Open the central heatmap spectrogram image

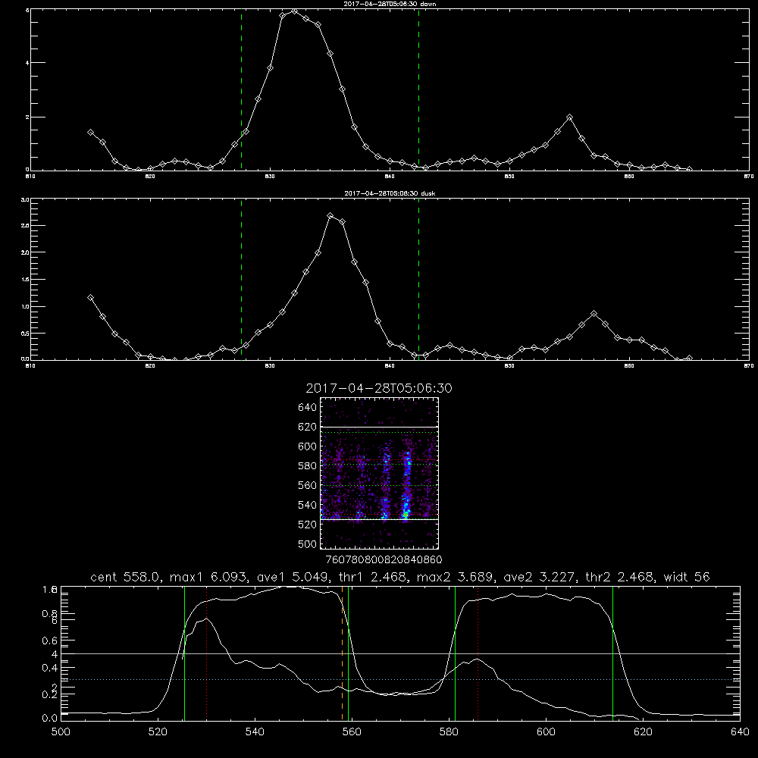380,473
